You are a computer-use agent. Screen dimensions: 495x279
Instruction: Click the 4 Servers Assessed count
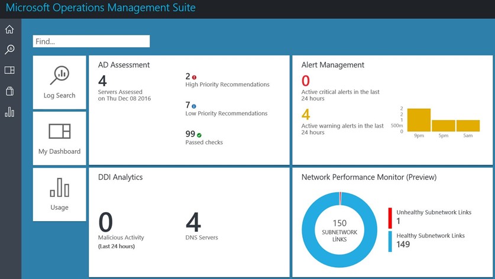[x=102, y=81]
